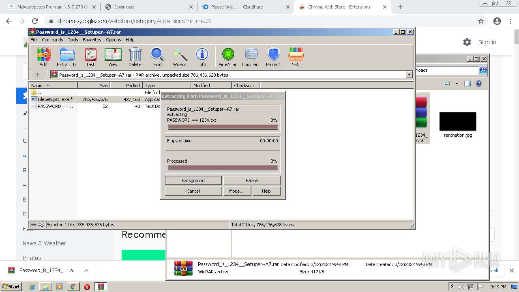
Task: Click the Delete trash icon in WinRAR
Action: tap(135, 57)
